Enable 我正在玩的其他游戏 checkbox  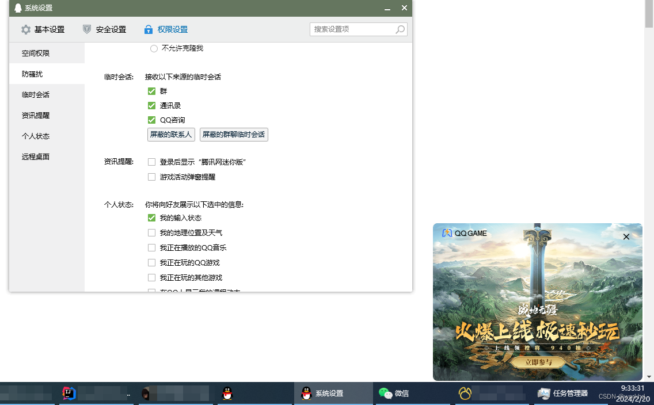(152, 278)
